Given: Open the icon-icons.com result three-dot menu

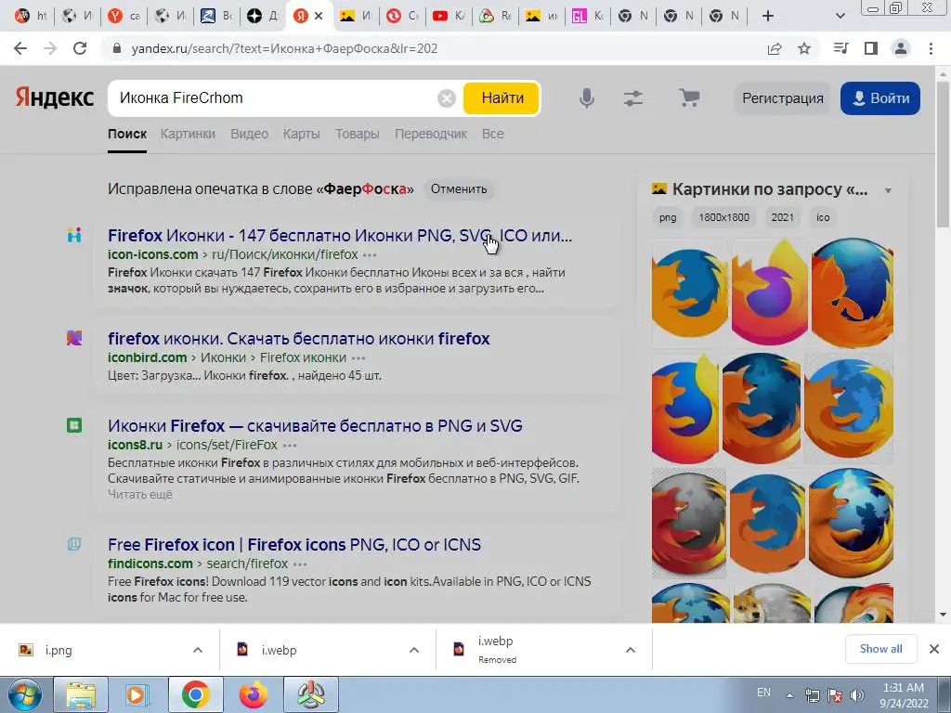Looking at the screenshot, I should 370,255.
